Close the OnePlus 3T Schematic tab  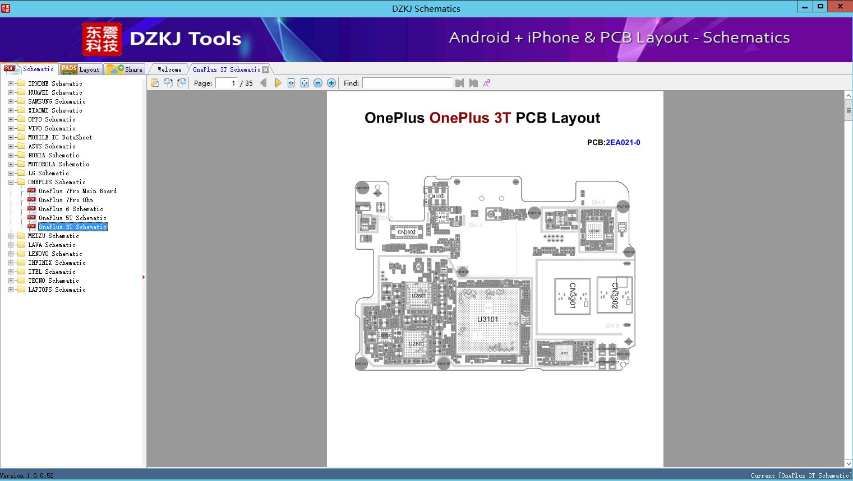(266, 69)
